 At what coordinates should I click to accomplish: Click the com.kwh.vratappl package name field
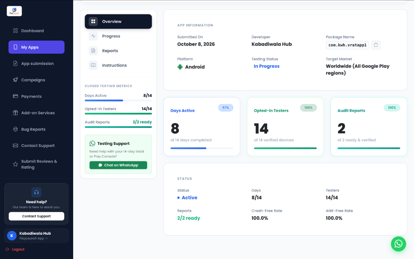(x=347, y=45)
